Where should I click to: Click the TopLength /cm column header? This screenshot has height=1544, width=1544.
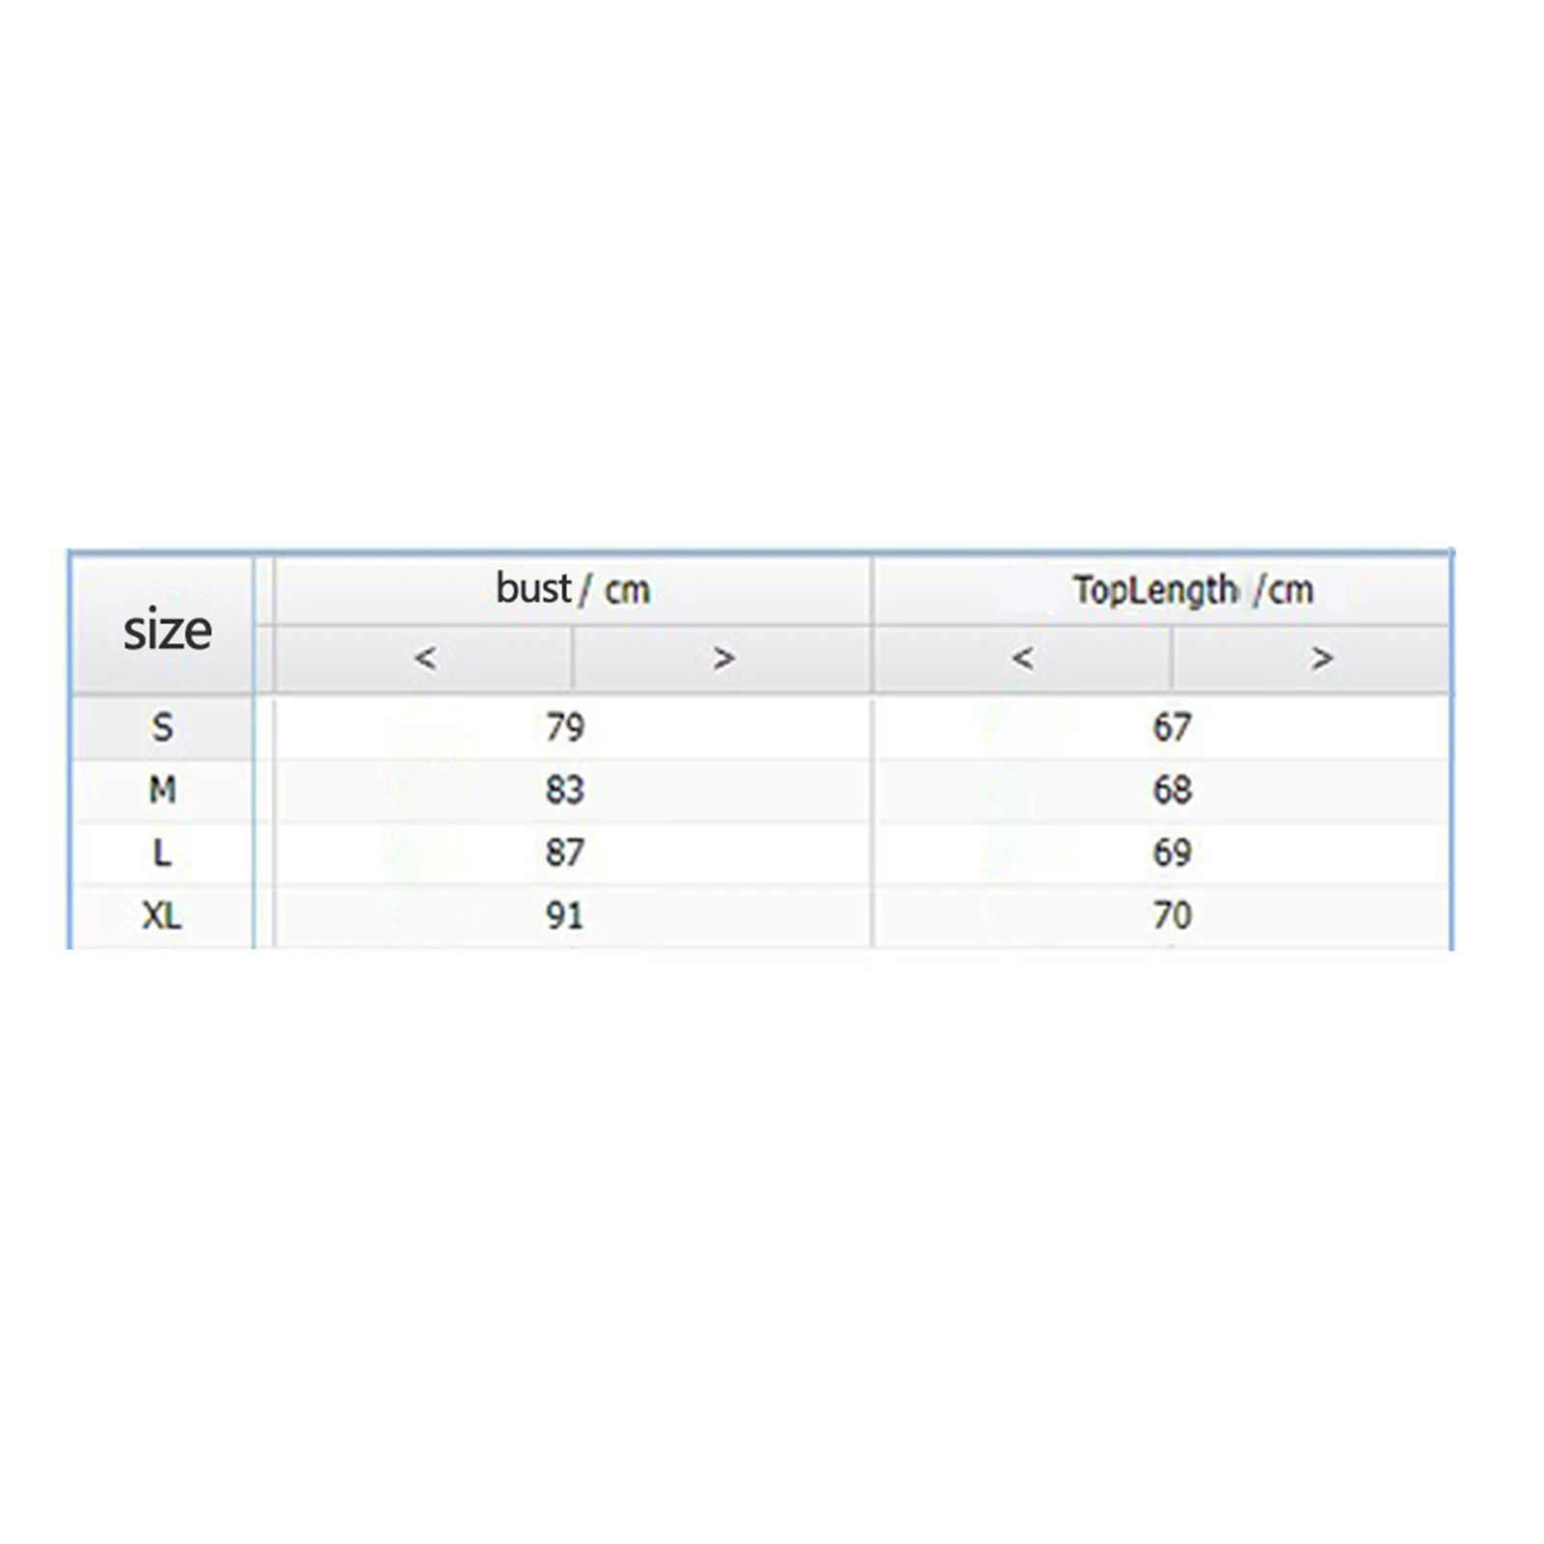[1193, 589]
